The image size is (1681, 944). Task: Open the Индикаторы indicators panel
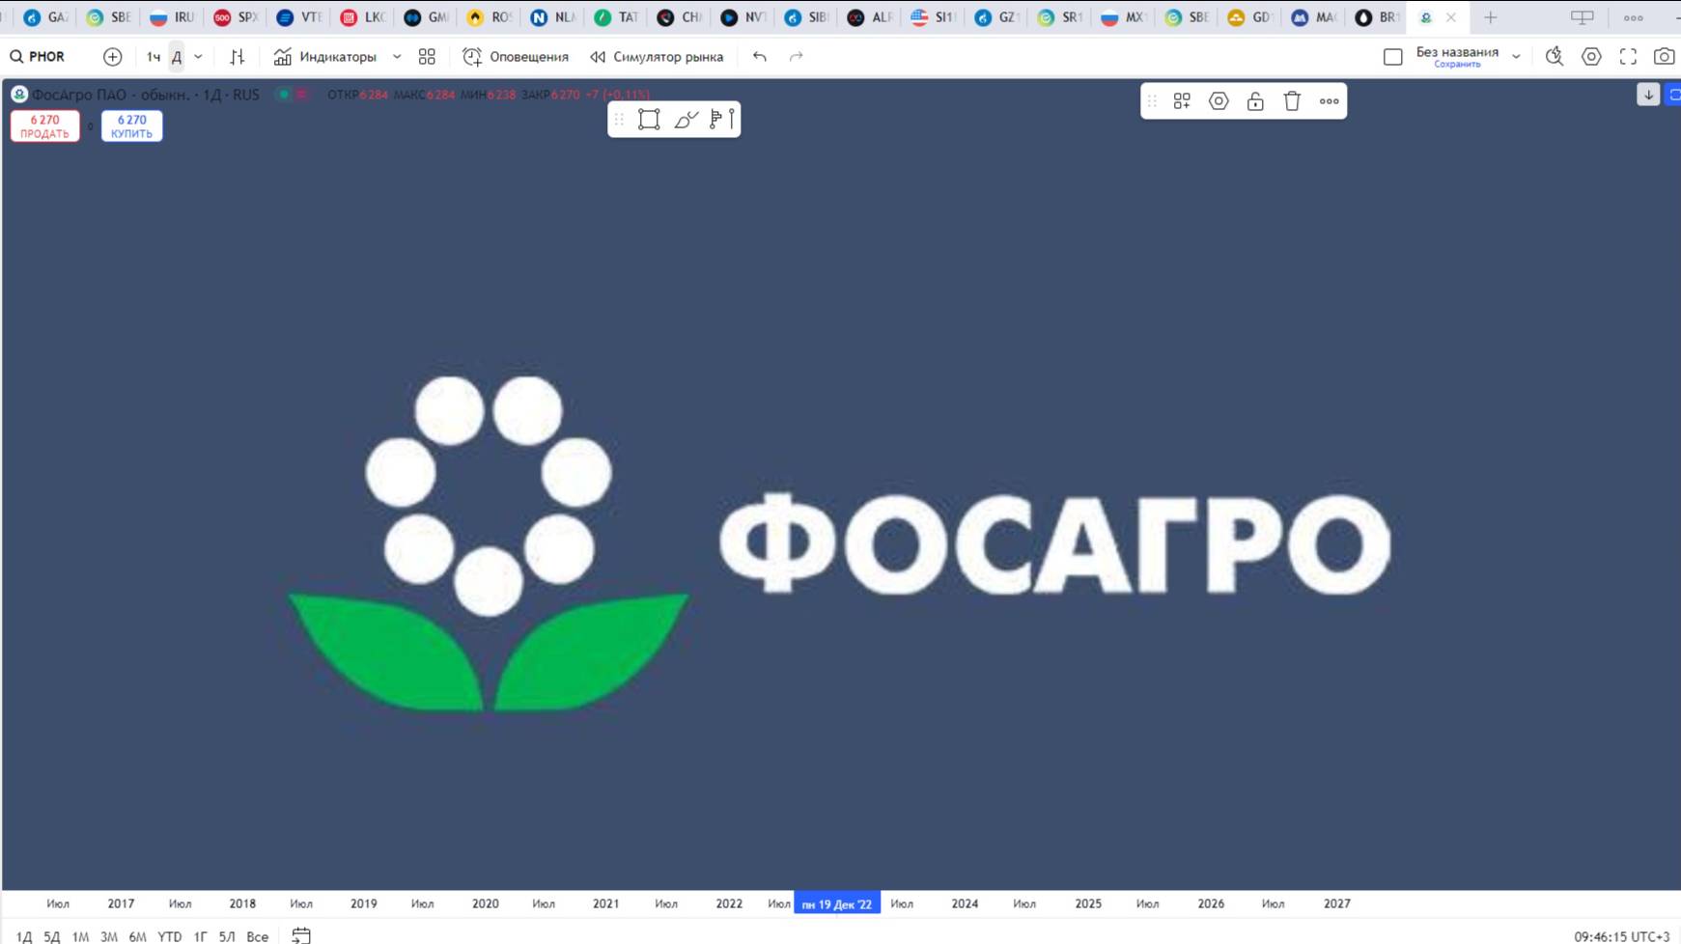point(324,57)
